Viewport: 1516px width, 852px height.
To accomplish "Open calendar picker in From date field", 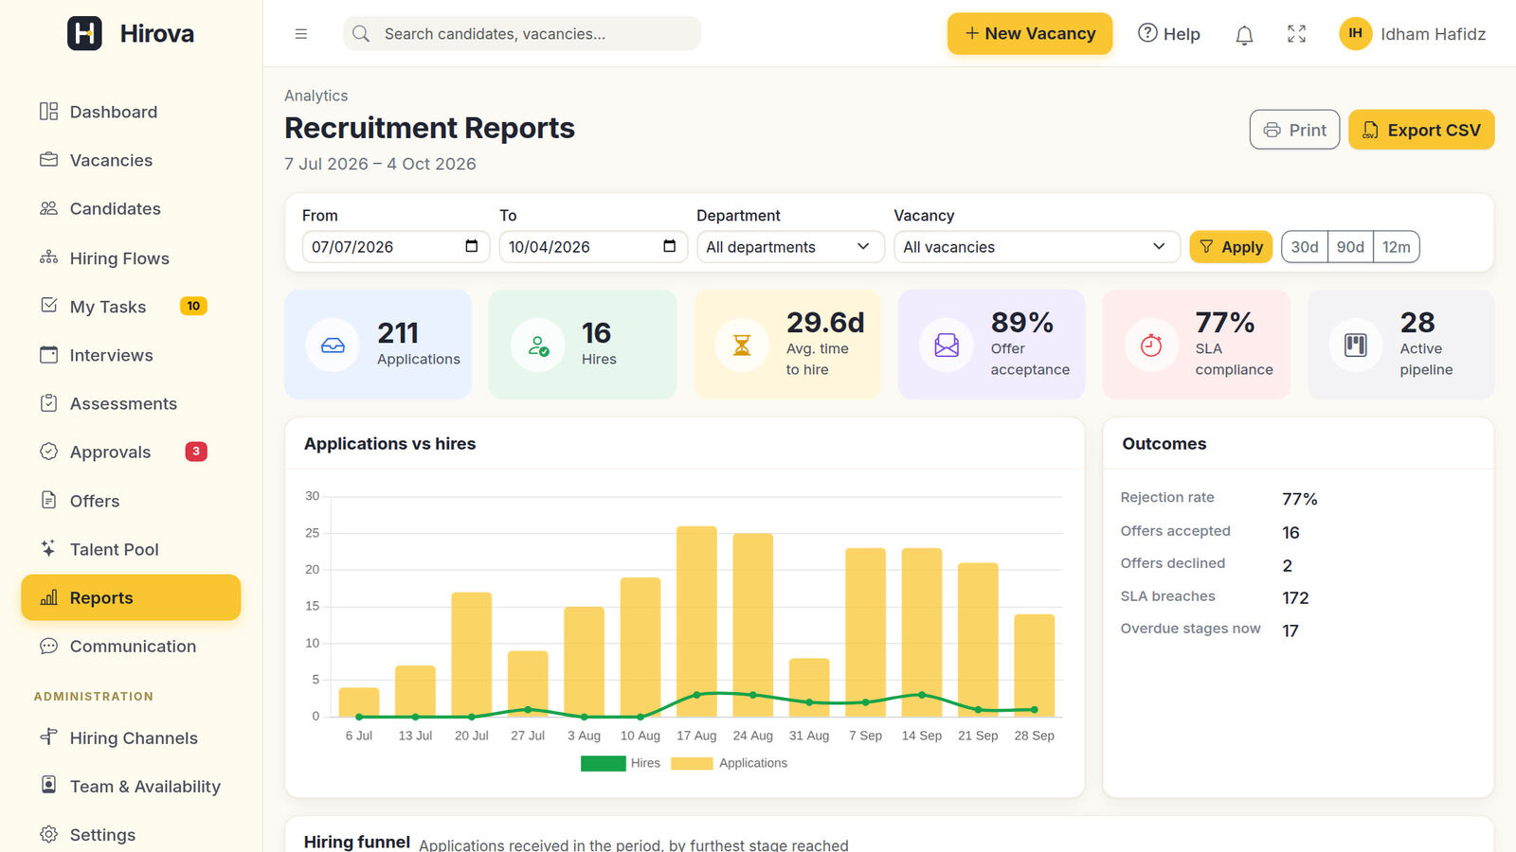I will coord(472,246).
